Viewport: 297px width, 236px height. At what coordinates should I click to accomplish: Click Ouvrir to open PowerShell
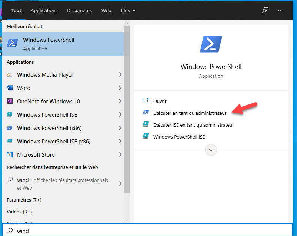click(x=160, y=101)
